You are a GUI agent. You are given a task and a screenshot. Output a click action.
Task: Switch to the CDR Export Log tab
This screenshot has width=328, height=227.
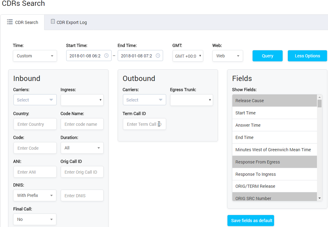(x=69, y=22)
